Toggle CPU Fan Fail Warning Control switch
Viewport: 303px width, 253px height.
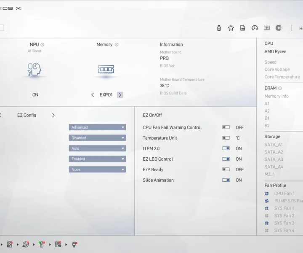[x=226, y=127]
